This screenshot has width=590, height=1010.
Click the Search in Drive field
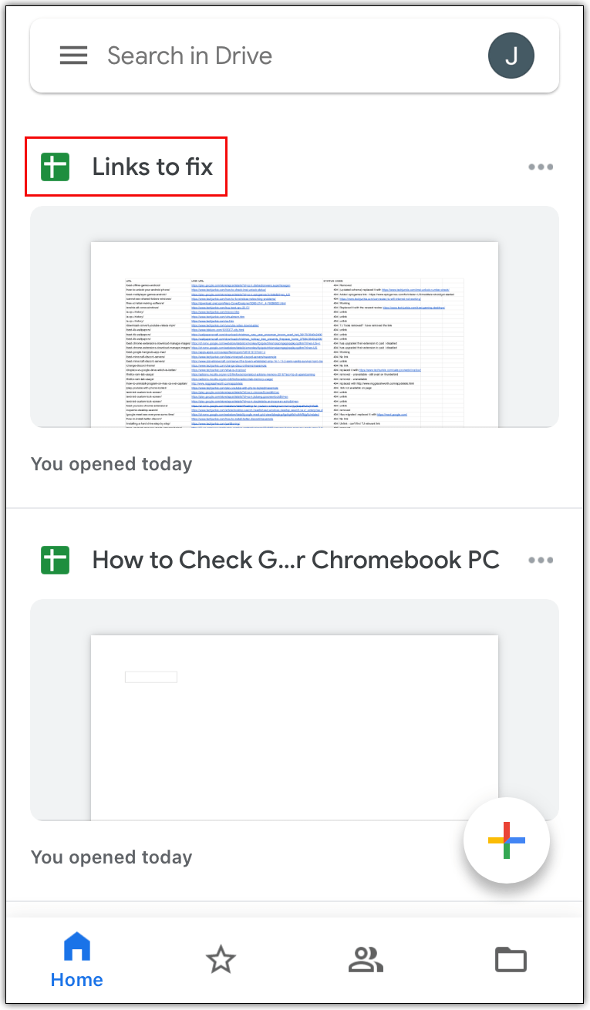[x=285, y=56]
